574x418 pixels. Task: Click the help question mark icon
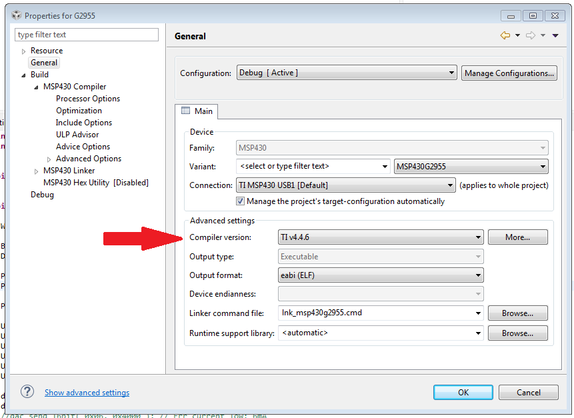[x=27, y=392]
